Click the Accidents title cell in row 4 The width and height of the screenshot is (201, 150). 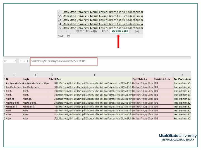click(14, 91)
